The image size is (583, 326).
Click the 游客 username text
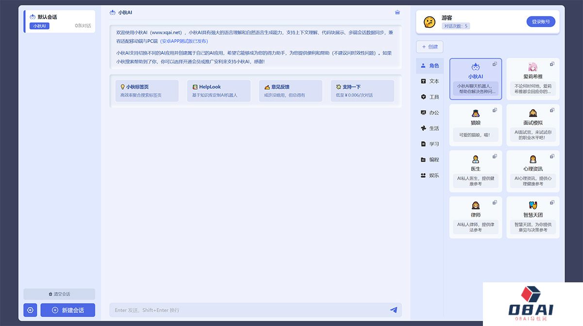(447, 17)
